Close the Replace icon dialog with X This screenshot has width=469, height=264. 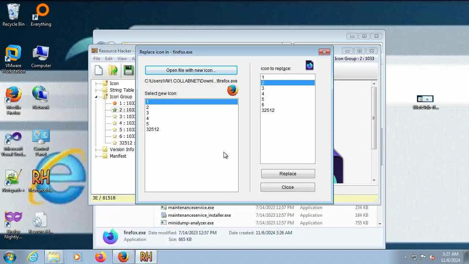[x=324, y=52]
